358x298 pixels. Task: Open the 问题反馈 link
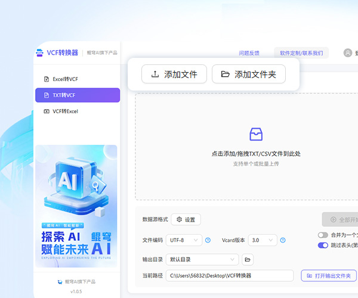pyautogui.click(x=249, y=53)
